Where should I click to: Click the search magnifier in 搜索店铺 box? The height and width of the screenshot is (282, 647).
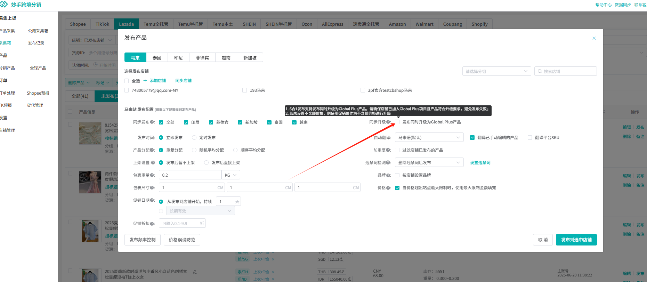click(540, 71)
